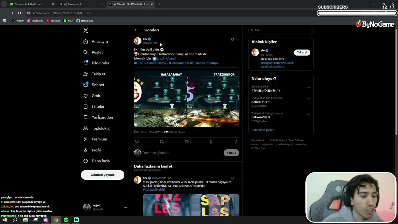The height and width of the screenshot is (224, 398).
Task: Open more options on main atv post
Action: 238,39
